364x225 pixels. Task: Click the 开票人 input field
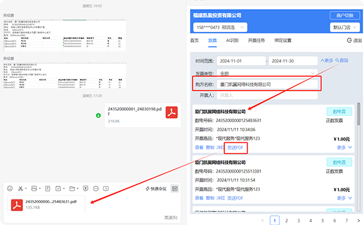(267, 95)
